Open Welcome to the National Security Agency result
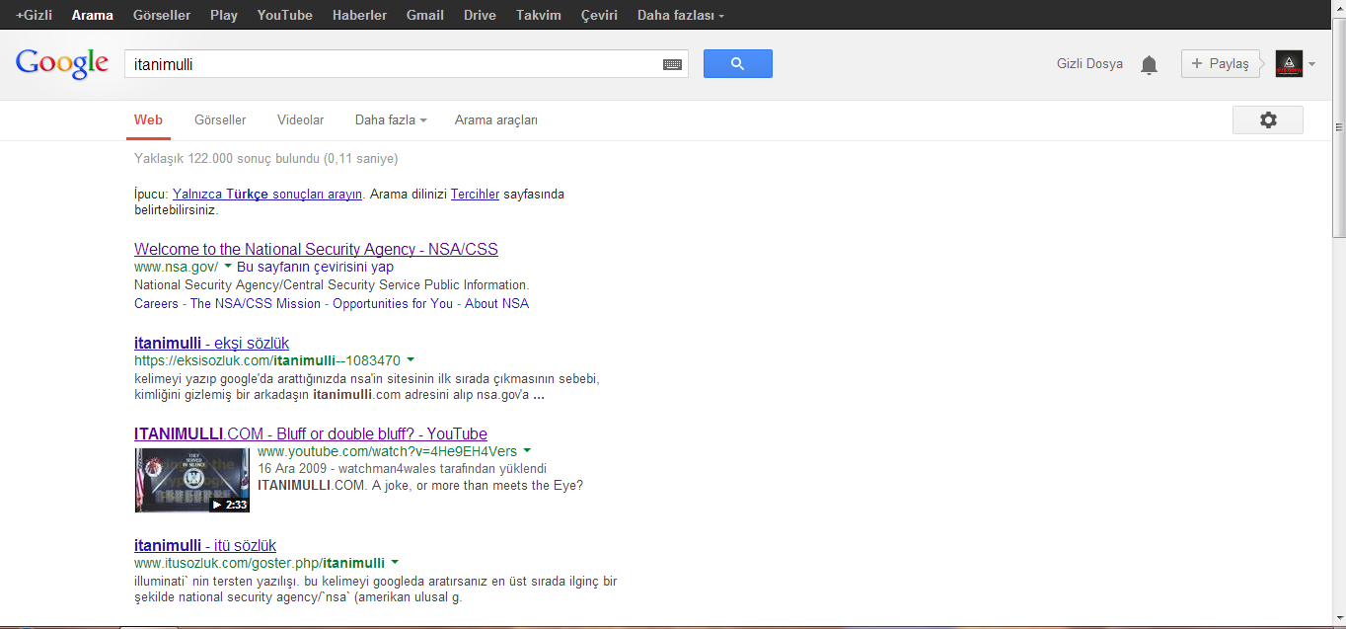 coord(316,249)
